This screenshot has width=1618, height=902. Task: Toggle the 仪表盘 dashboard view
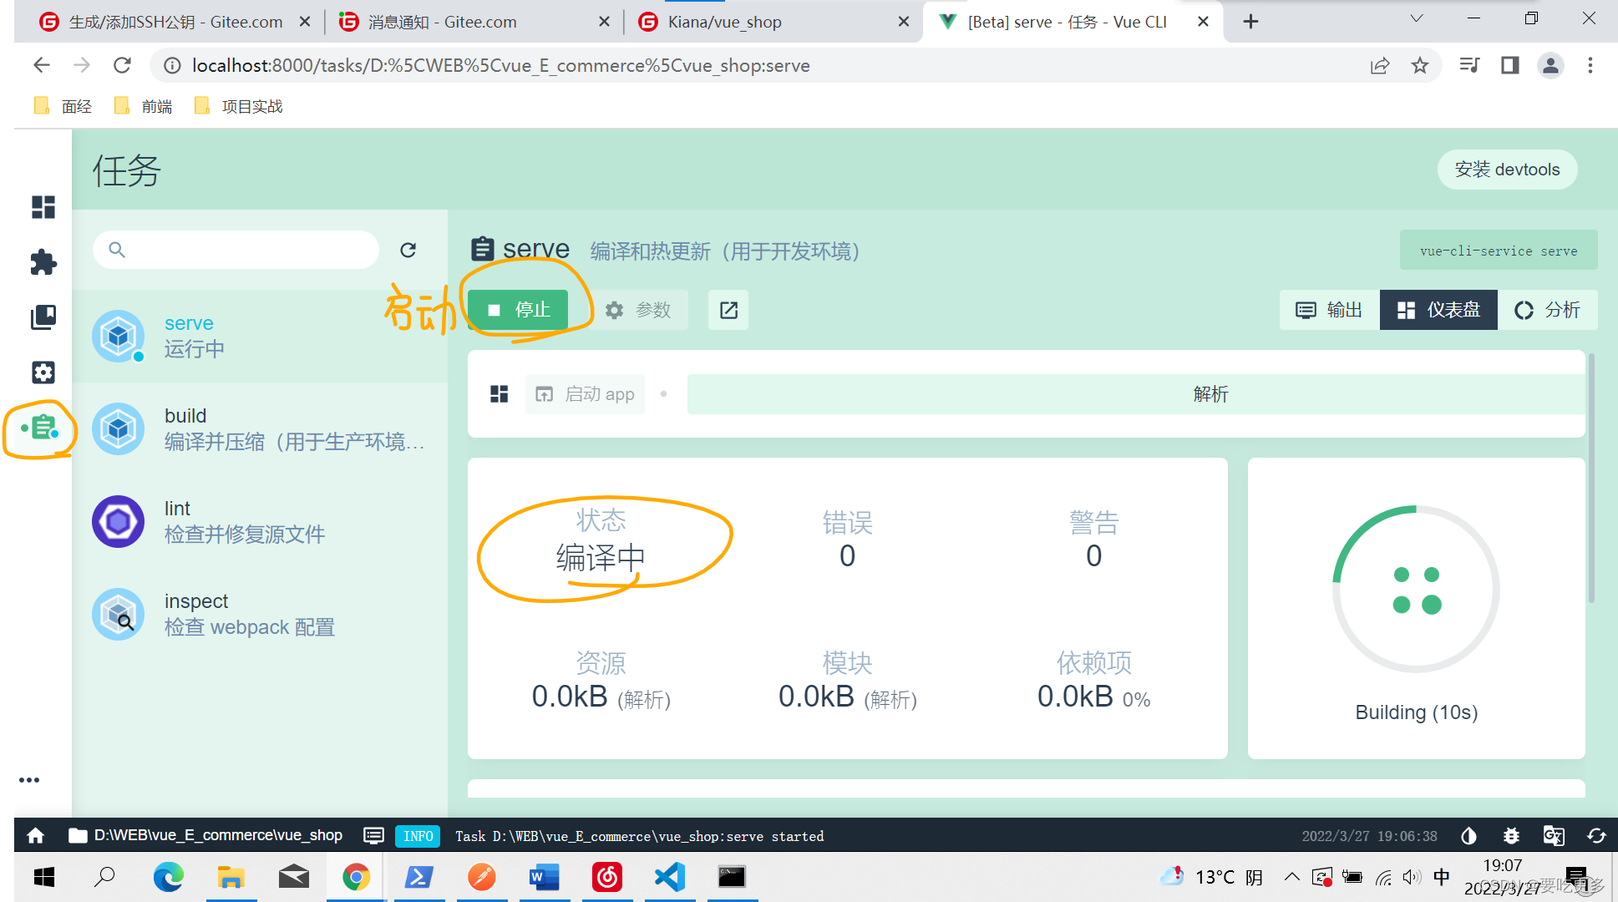tap(1438, 310)
